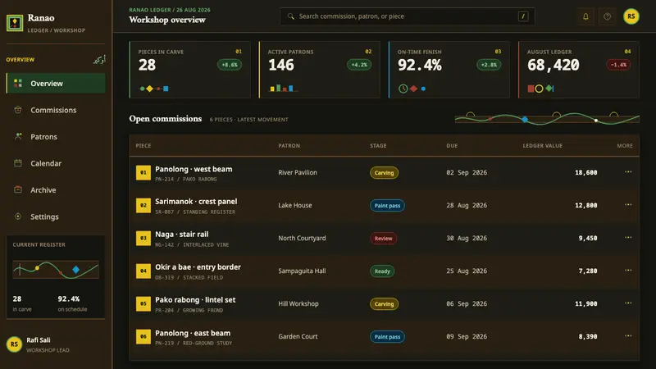656x369 pixels.
Task: Click the -1.4% change badge
Action: (x=618, y=65)
